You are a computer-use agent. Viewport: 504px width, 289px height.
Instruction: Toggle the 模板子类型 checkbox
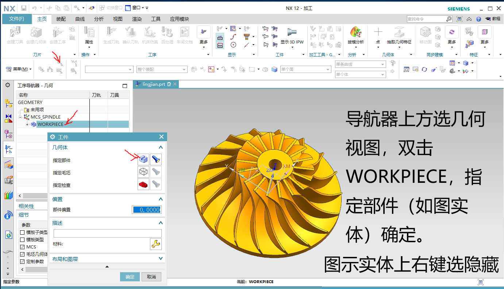tap(22, 232)
